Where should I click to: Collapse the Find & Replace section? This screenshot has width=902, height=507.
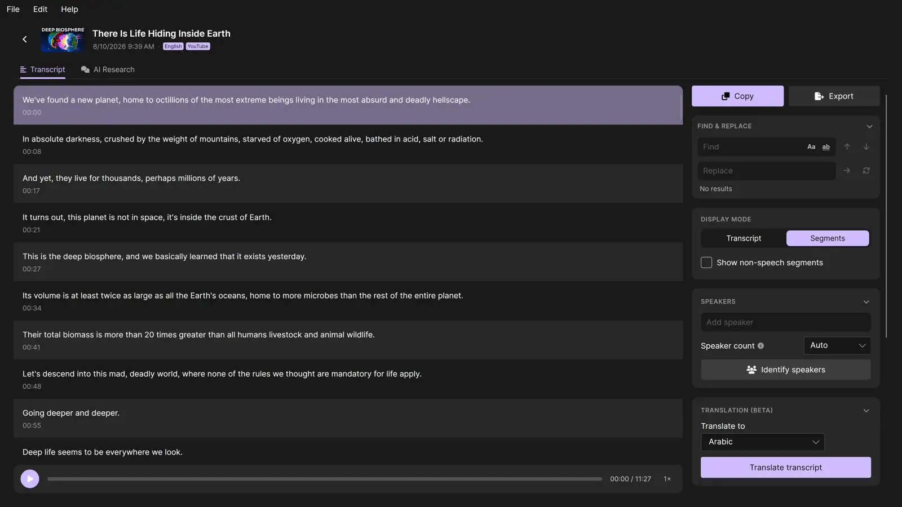tap(869, 126)
